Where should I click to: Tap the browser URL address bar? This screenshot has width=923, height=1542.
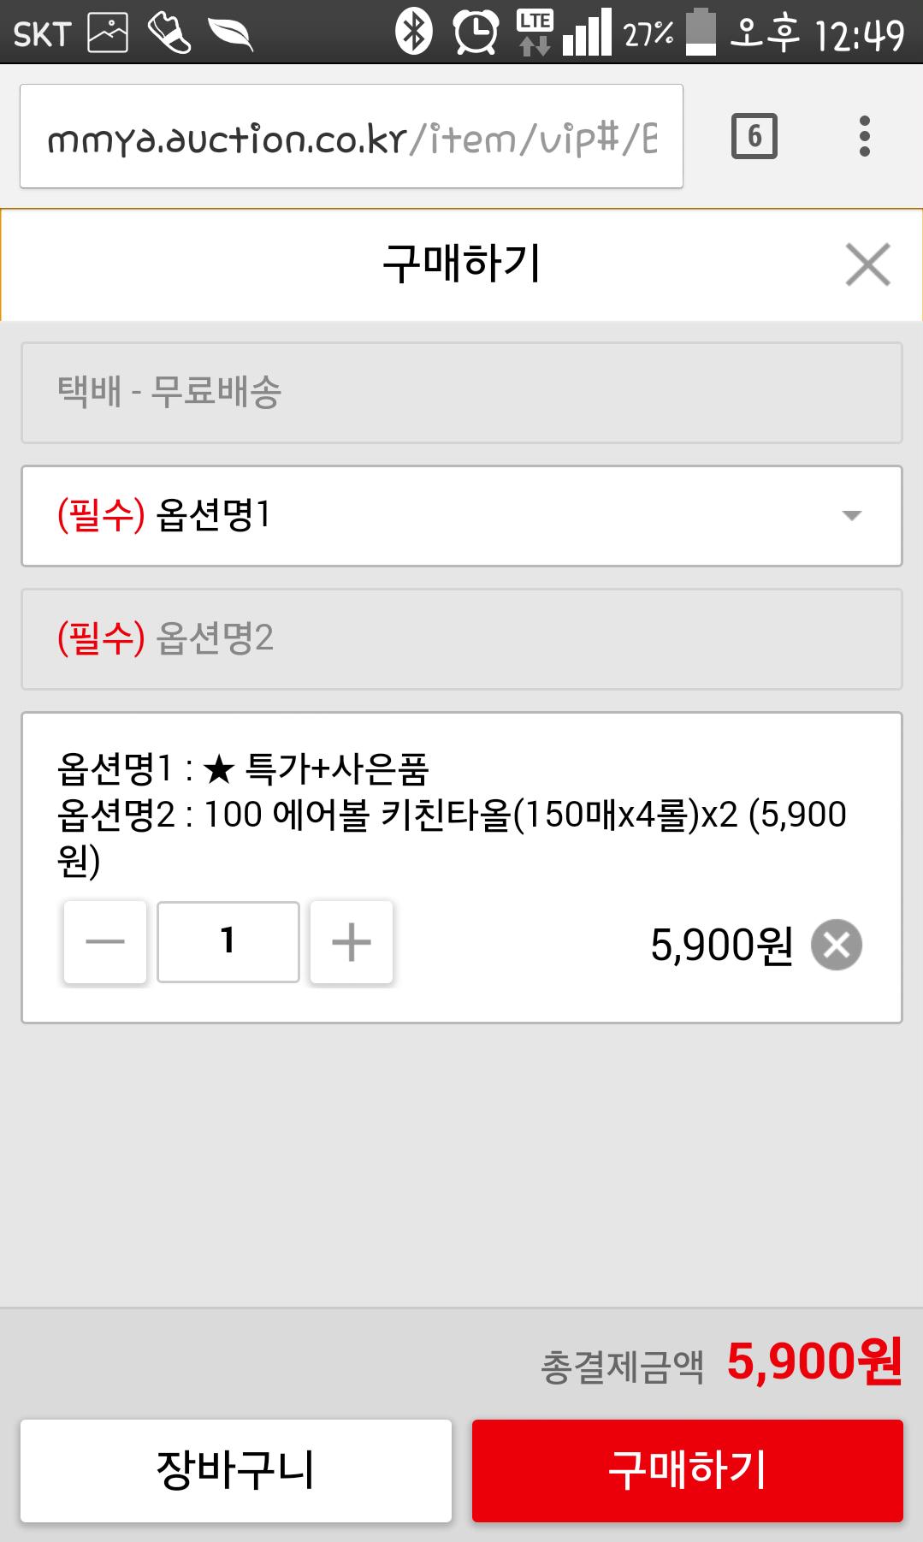tap(351, 137)
